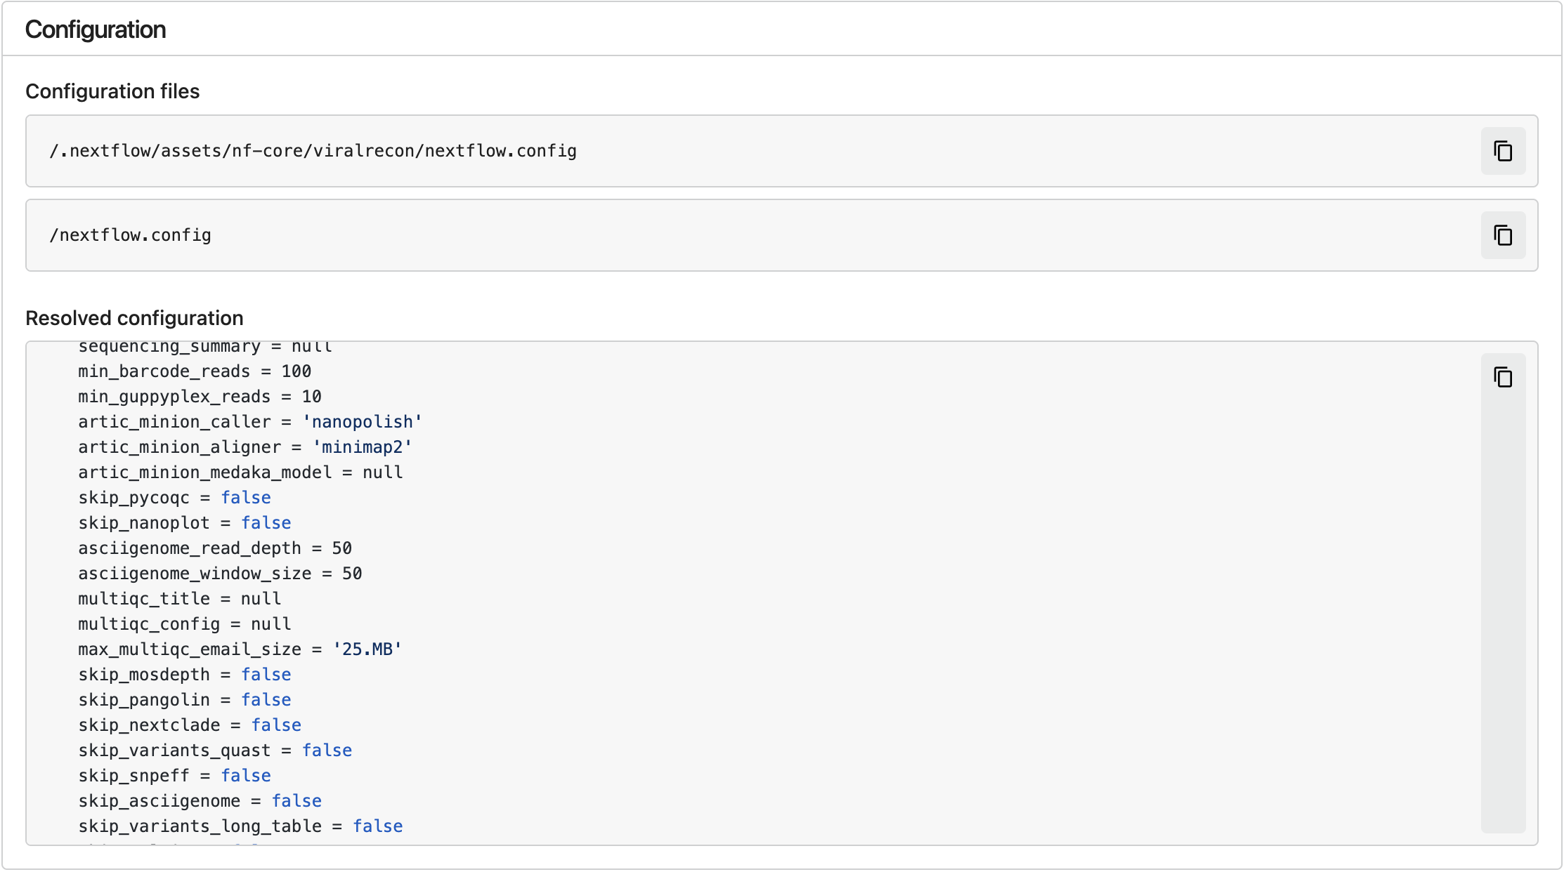
Task: Copy the /nextflow.config file path
Action: click(x=1502, y=235)
